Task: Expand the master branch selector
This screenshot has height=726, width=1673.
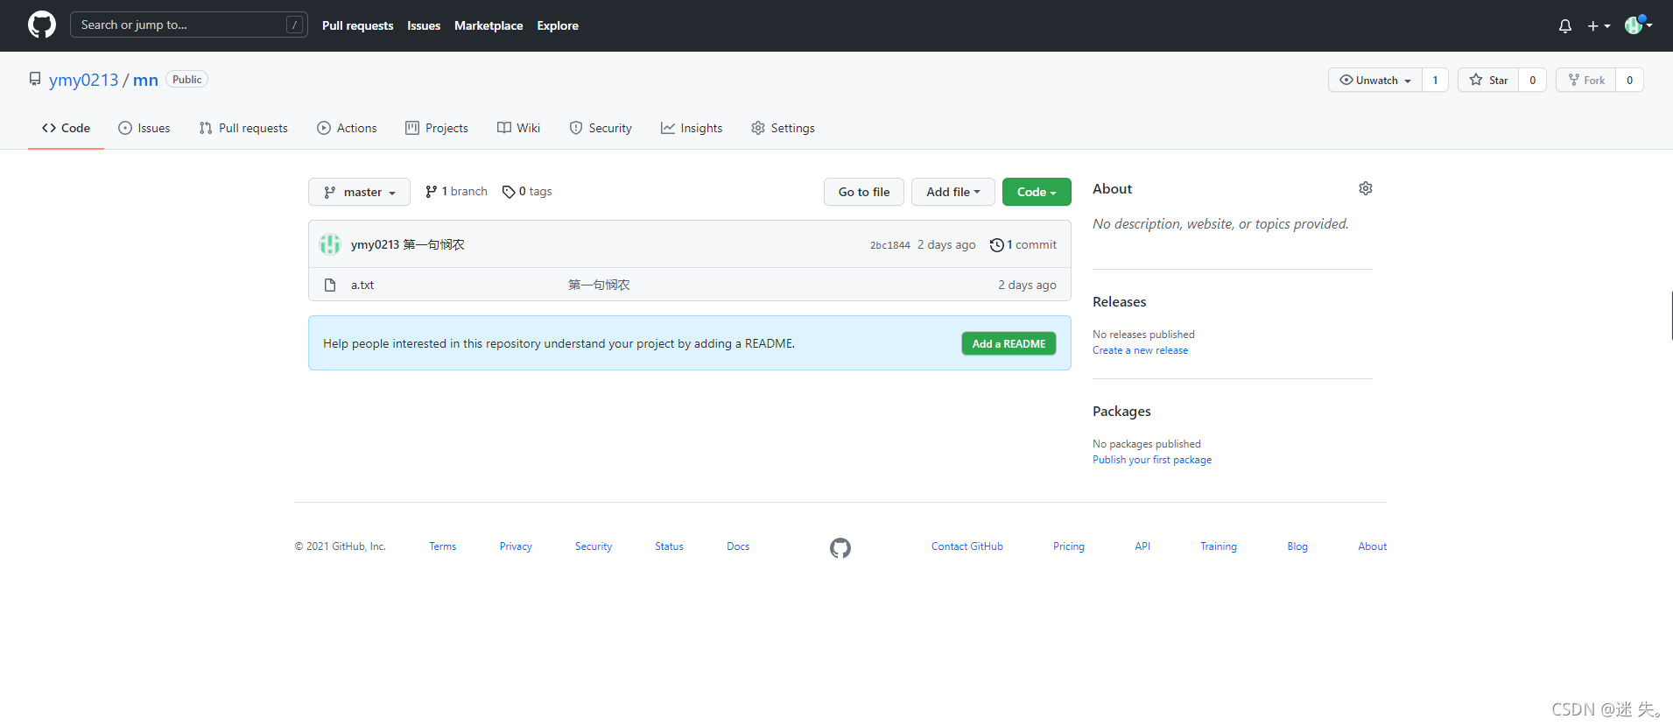Action: [359, 192]
